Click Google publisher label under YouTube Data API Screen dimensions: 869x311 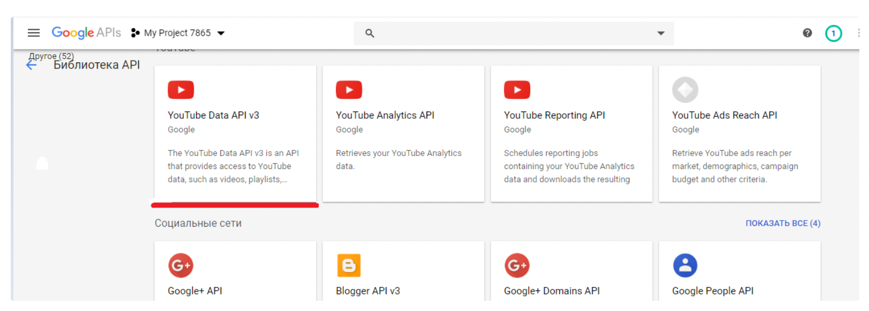point(181,129)
